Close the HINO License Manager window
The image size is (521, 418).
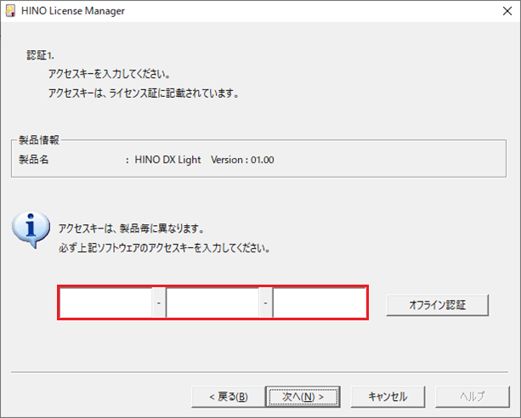507,11
